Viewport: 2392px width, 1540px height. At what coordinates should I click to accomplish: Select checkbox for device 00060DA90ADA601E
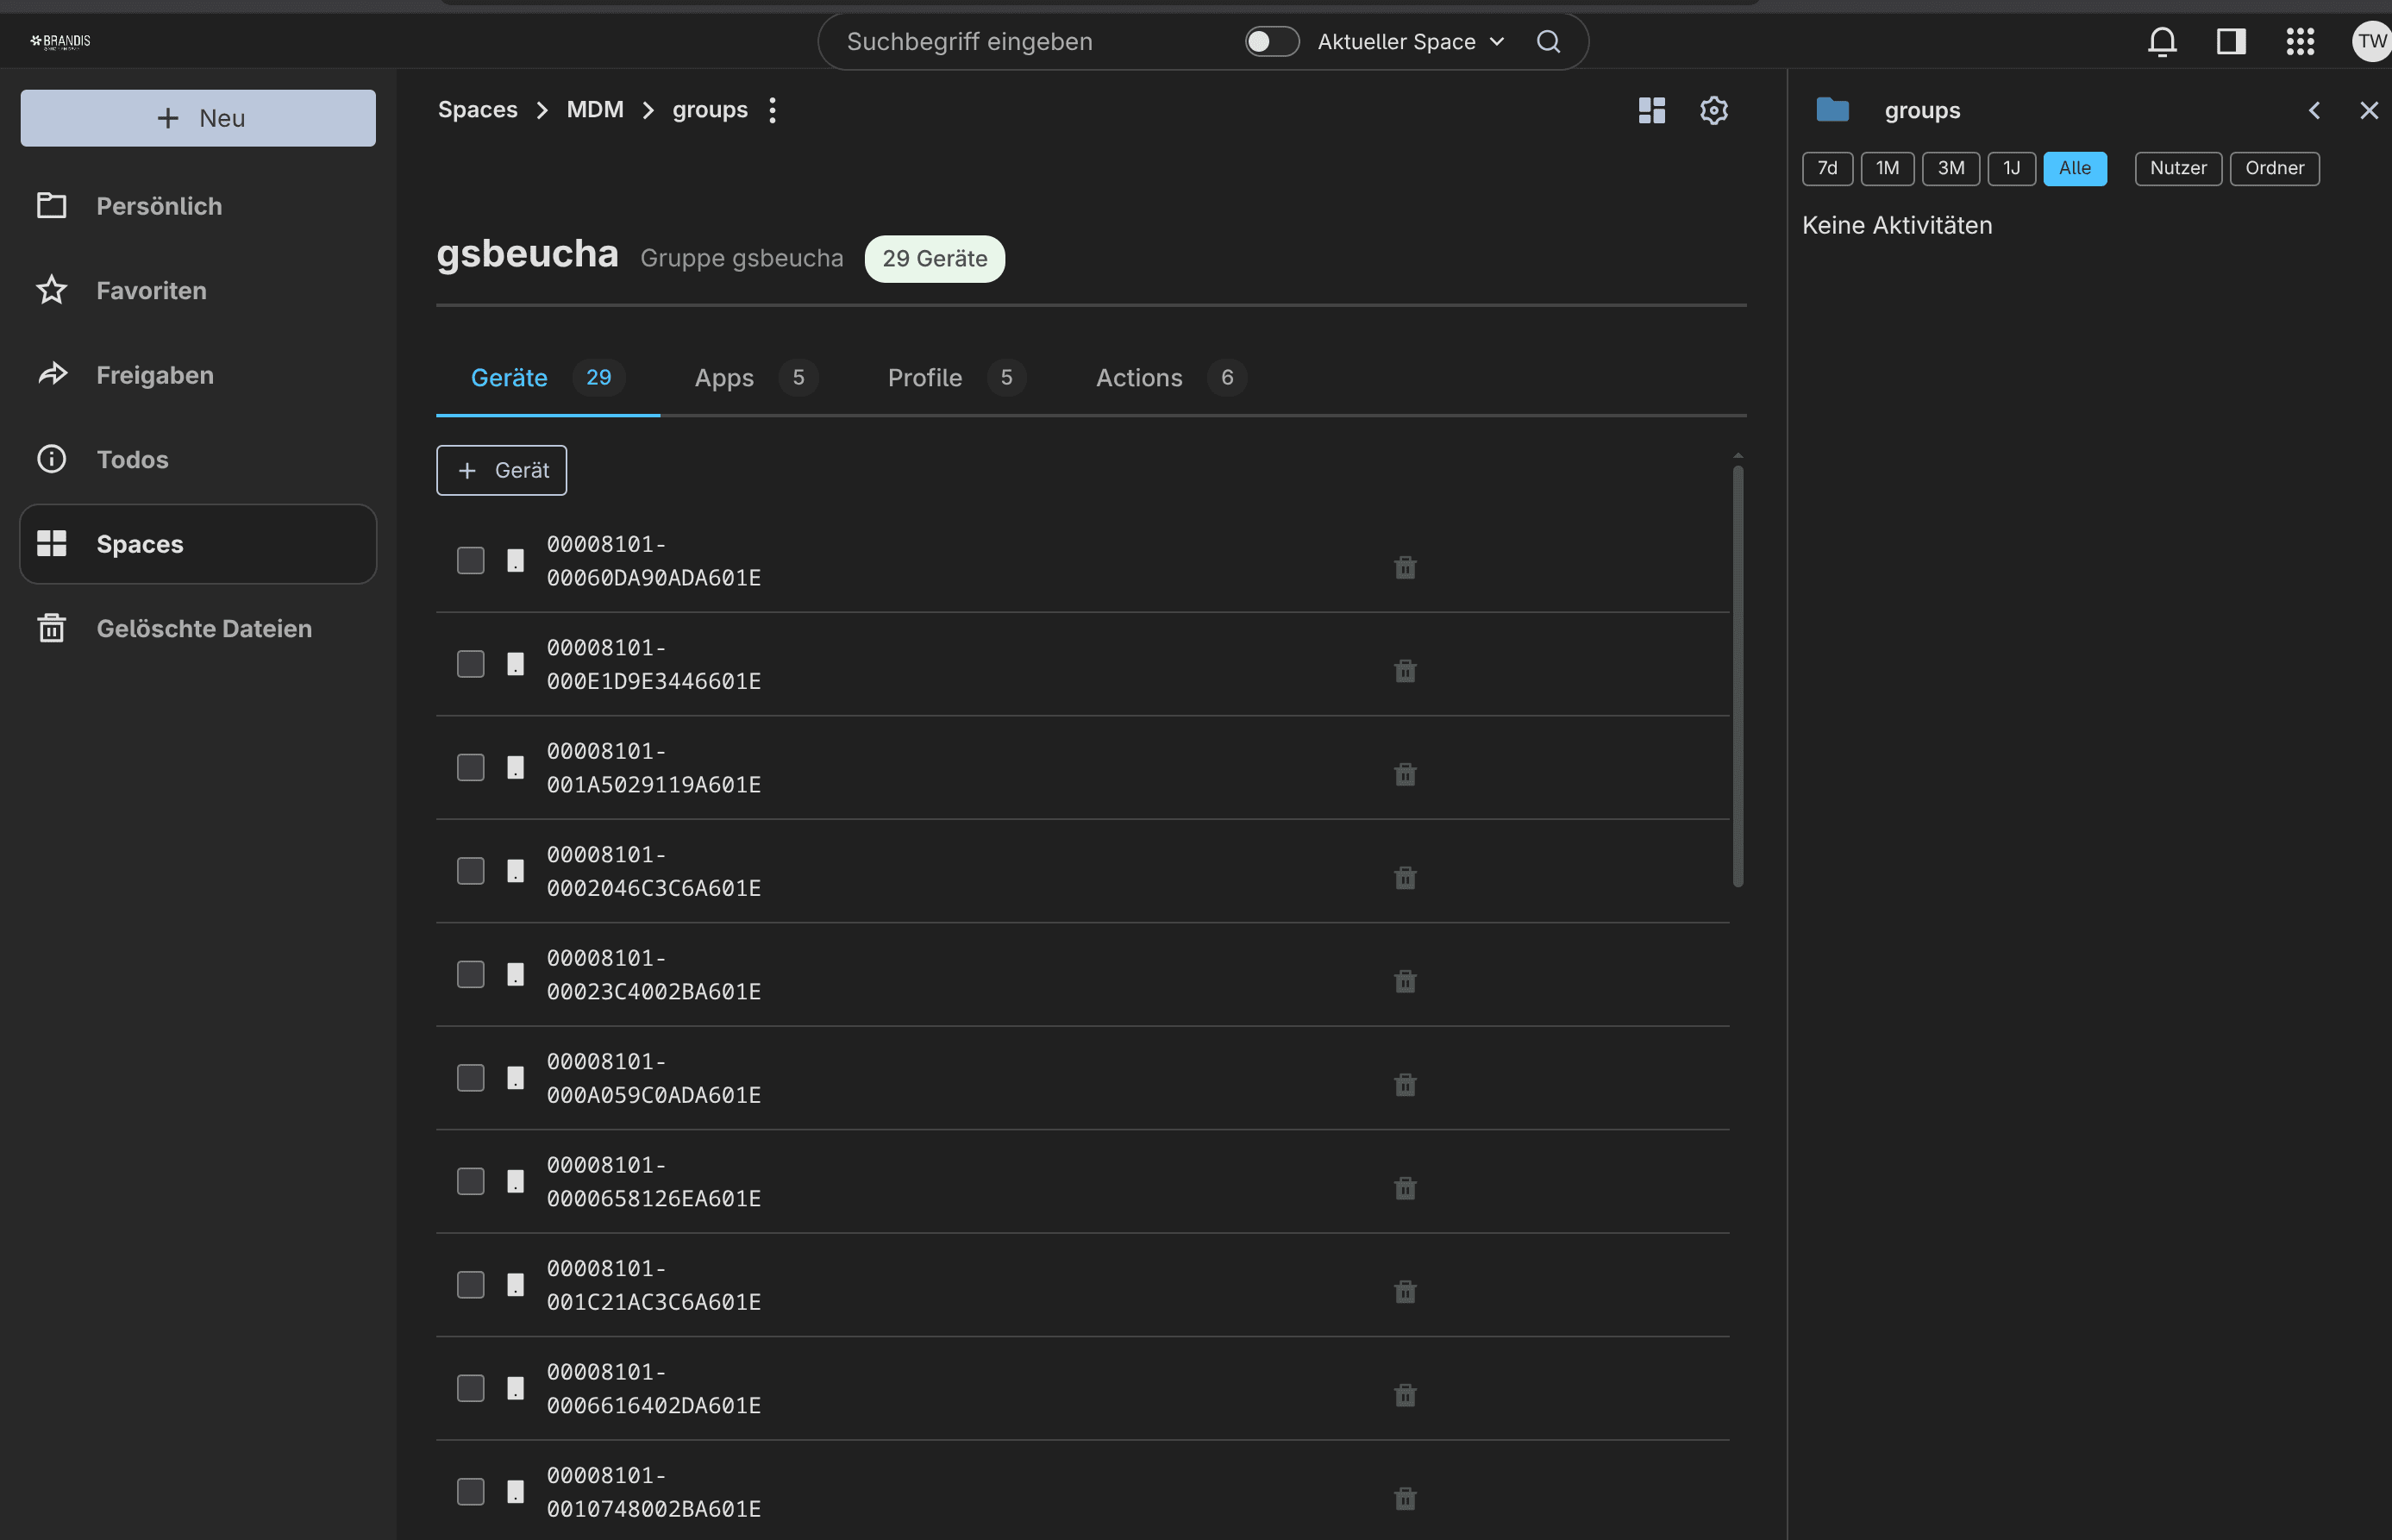click(x=470, y=561)
